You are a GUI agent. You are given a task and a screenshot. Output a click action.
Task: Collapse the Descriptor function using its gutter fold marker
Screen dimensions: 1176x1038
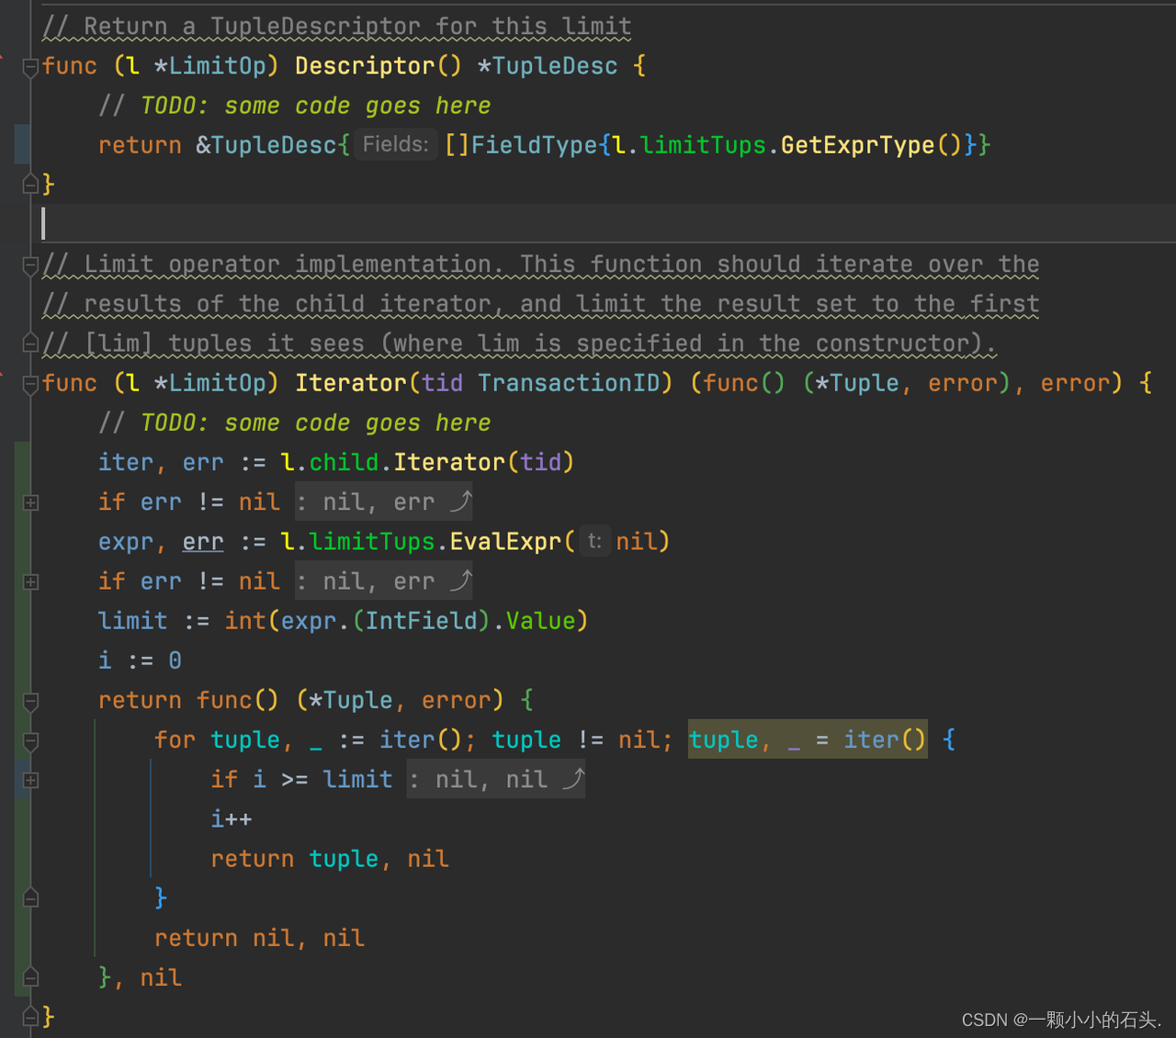[30, 67]
